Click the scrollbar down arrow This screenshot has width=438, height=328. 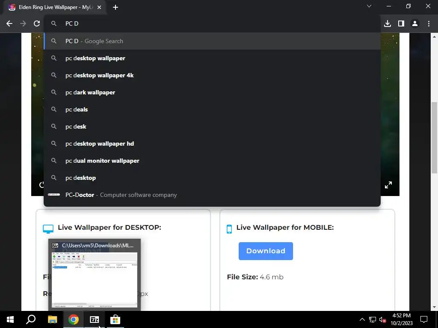435,307
